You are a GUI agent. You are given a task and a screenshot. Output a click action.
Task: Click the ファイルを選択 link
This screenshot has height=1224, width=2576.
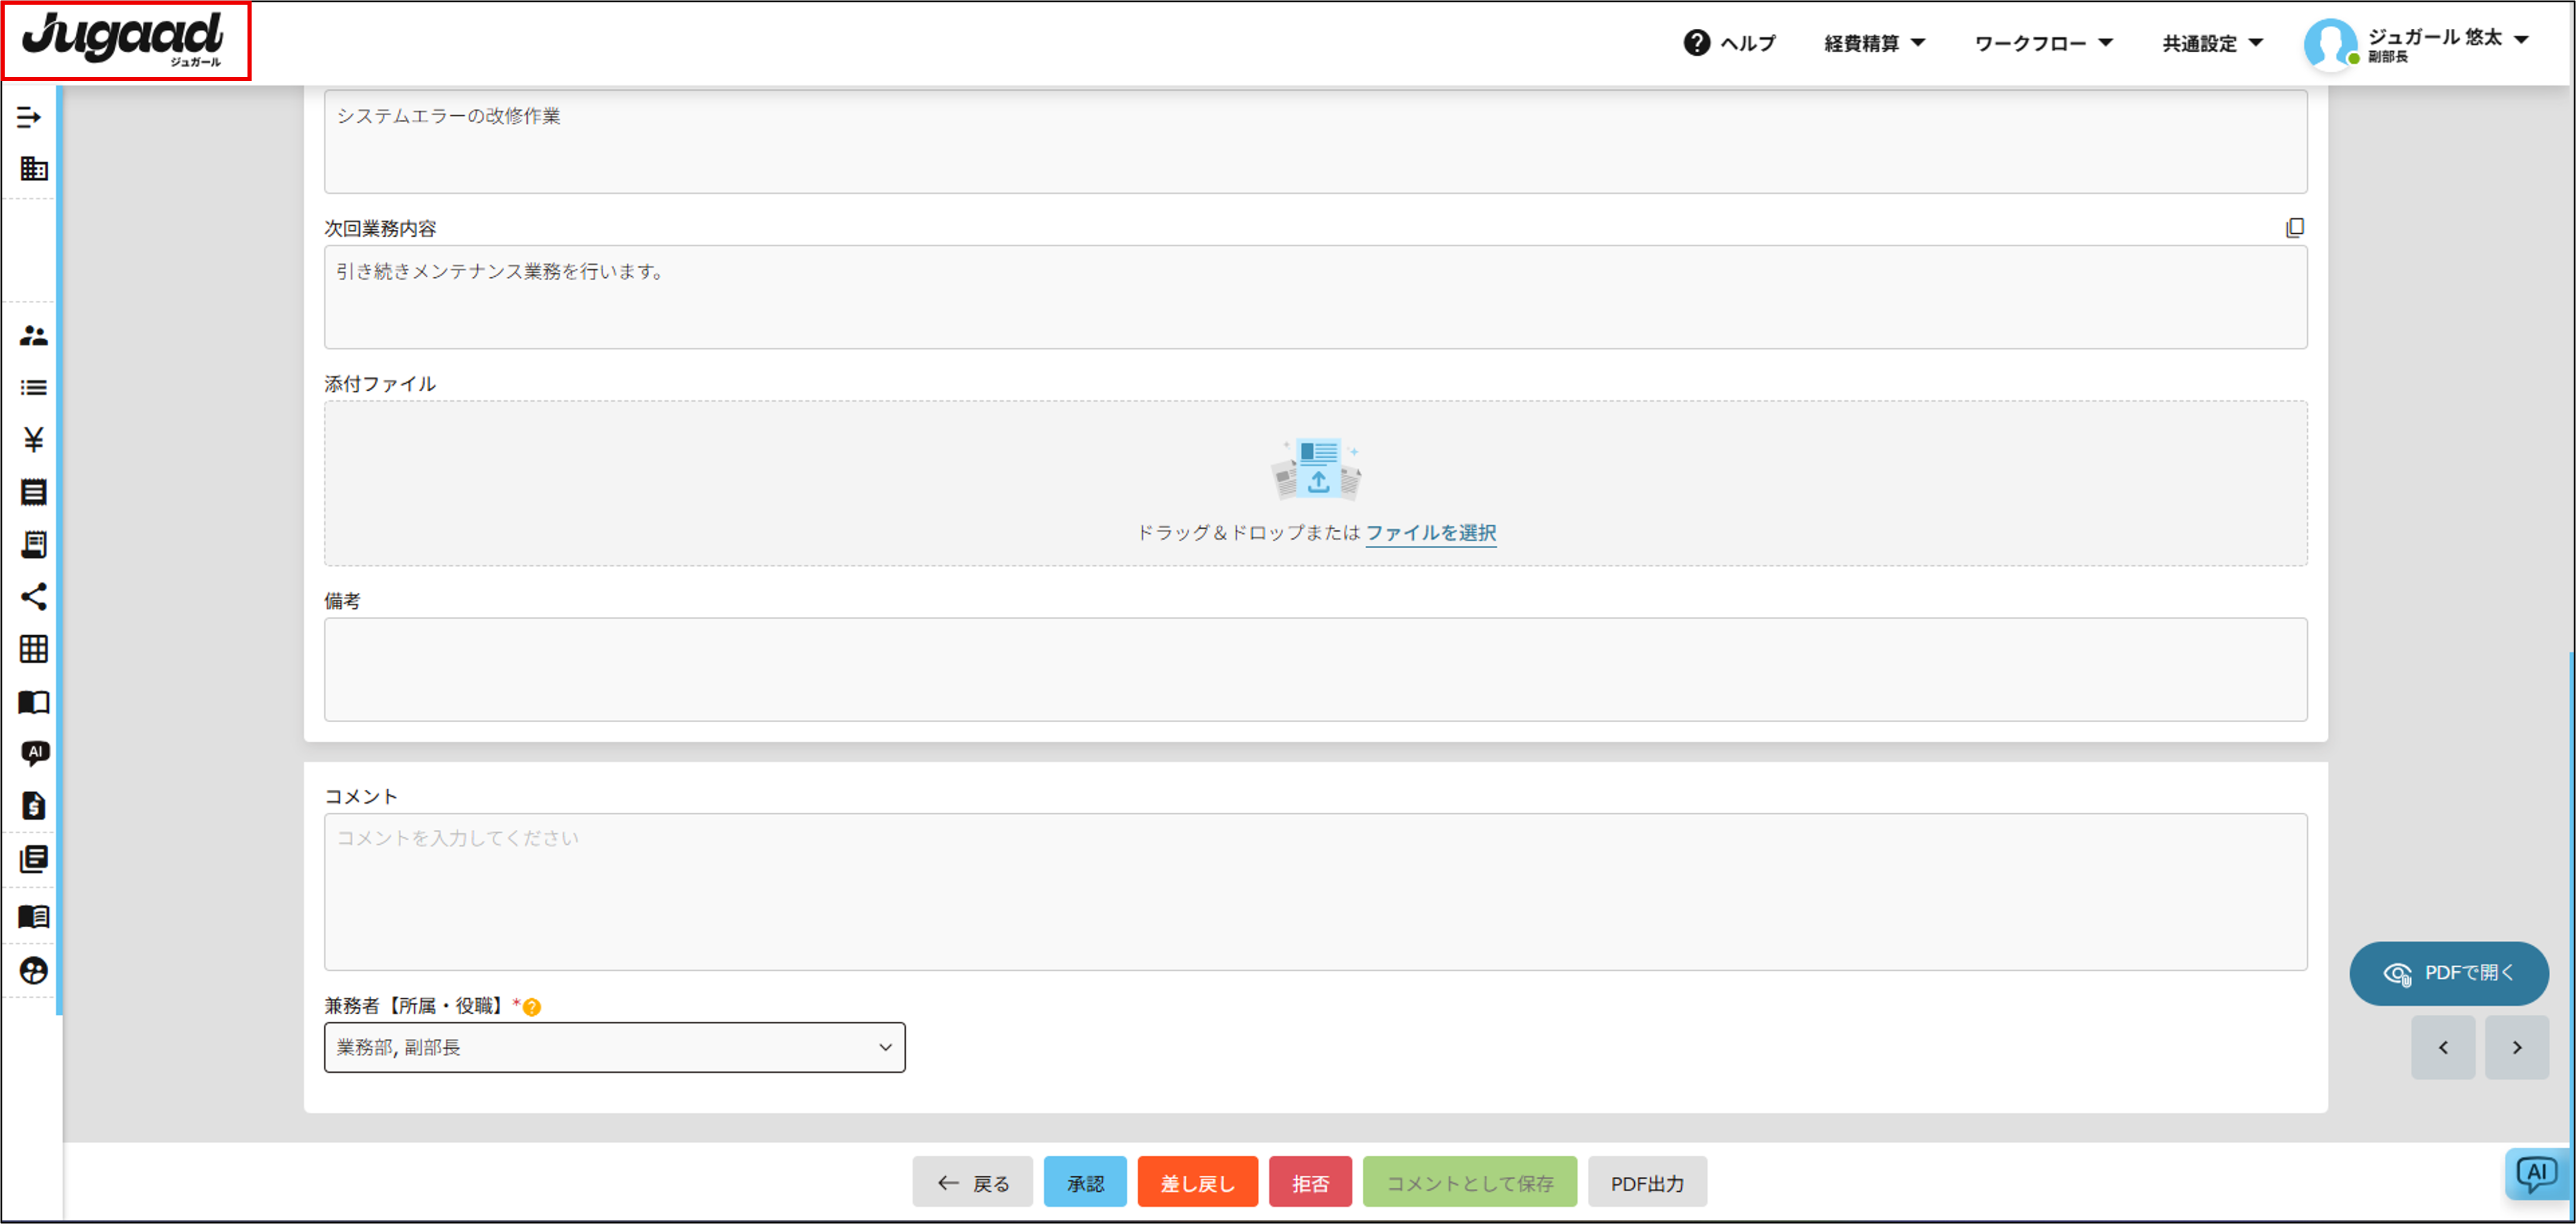coord(1430,532)
